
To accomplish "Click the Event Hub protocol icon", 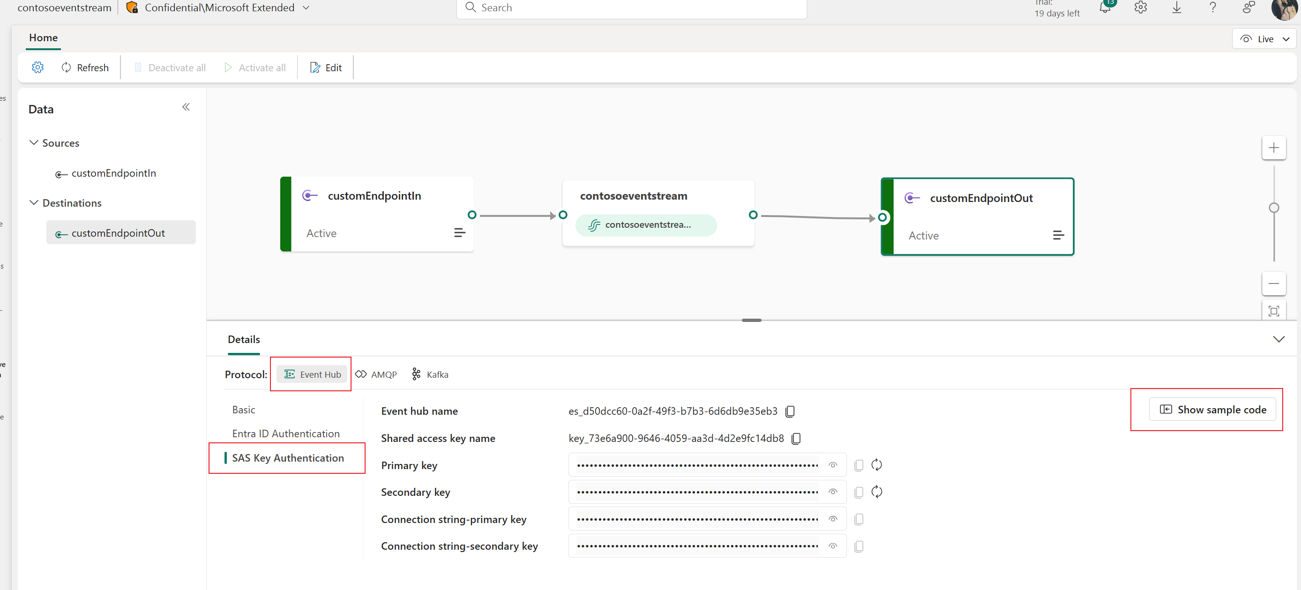I will (289, 373).
